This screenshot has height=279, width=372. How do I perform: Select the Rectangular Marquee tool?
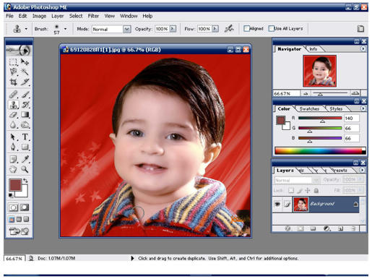click(x=13, y=62)
